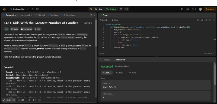The width and height of the screenshot is (217, 104).
Task: Switch to the Editorial tab
Action: pos(40,15)
